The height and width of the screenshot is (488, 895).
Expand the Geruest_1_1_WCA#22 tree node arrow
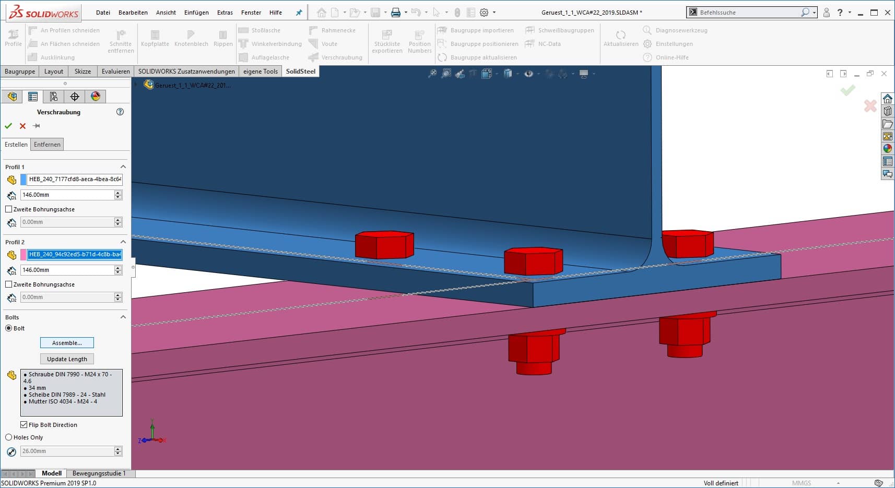(136, 85)
